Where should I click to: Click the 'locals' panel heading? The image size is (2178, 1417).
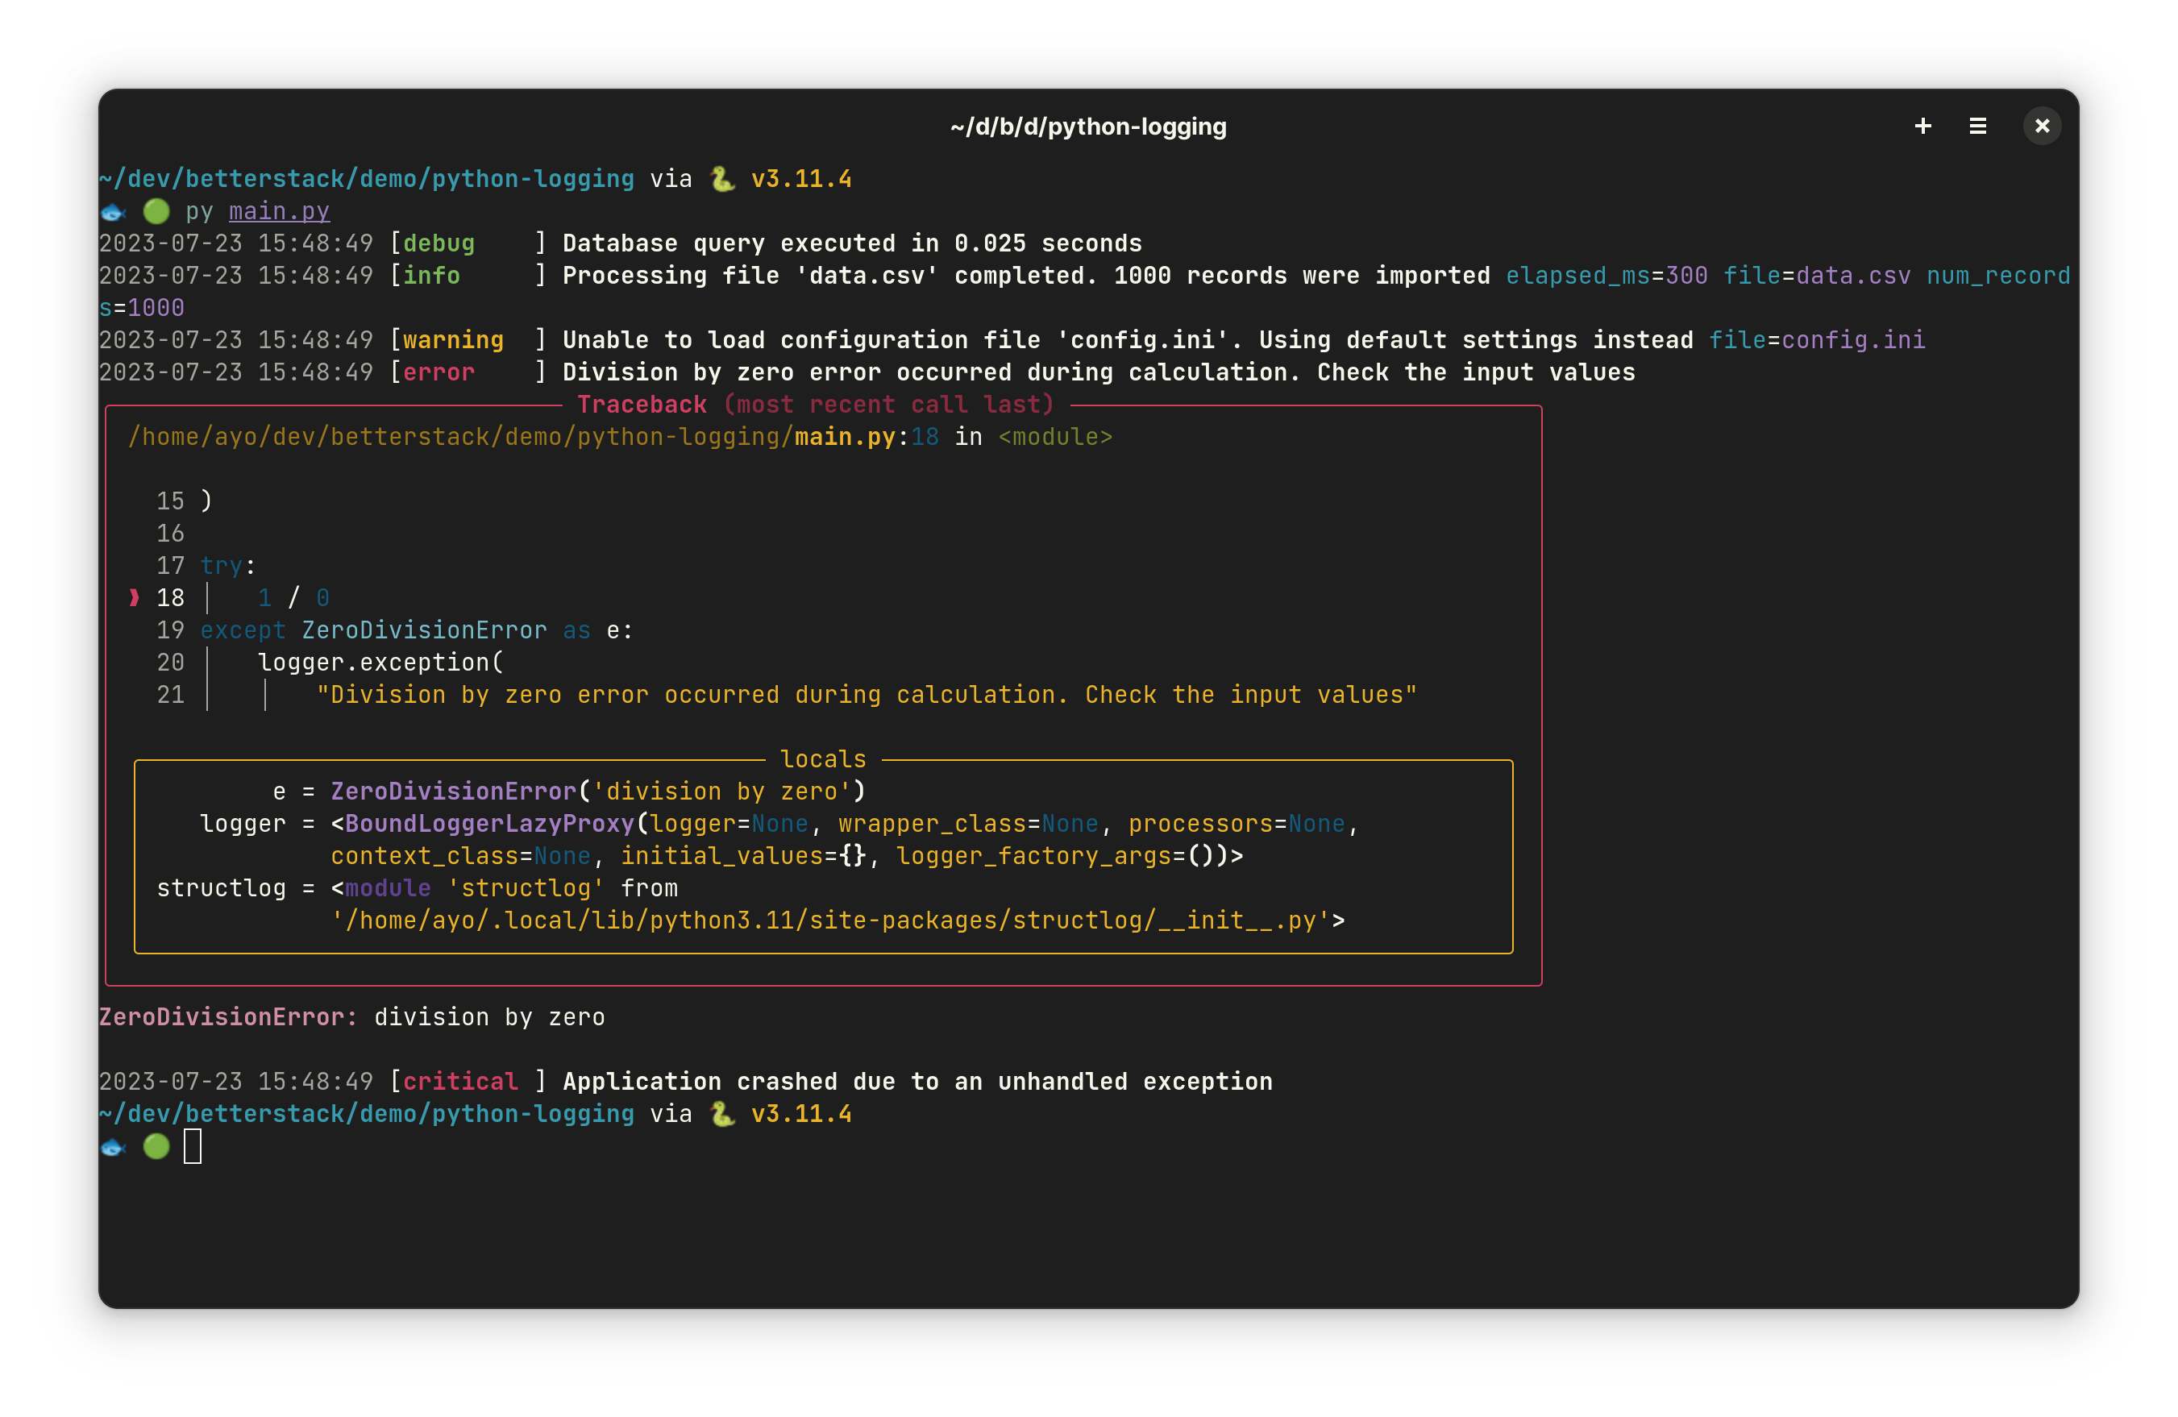823,758
